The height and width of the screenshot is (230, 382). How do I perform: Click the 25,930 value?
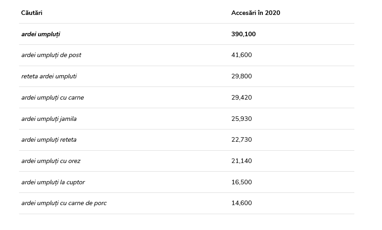242,119
